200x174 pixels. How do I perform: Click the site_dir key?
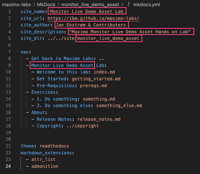coord(31,38)
